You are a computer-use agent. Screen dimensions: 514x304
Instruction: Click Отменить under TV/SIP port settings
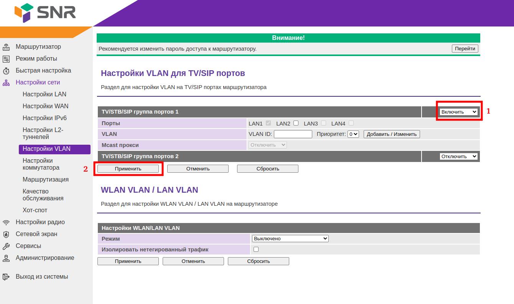point(198,169)
